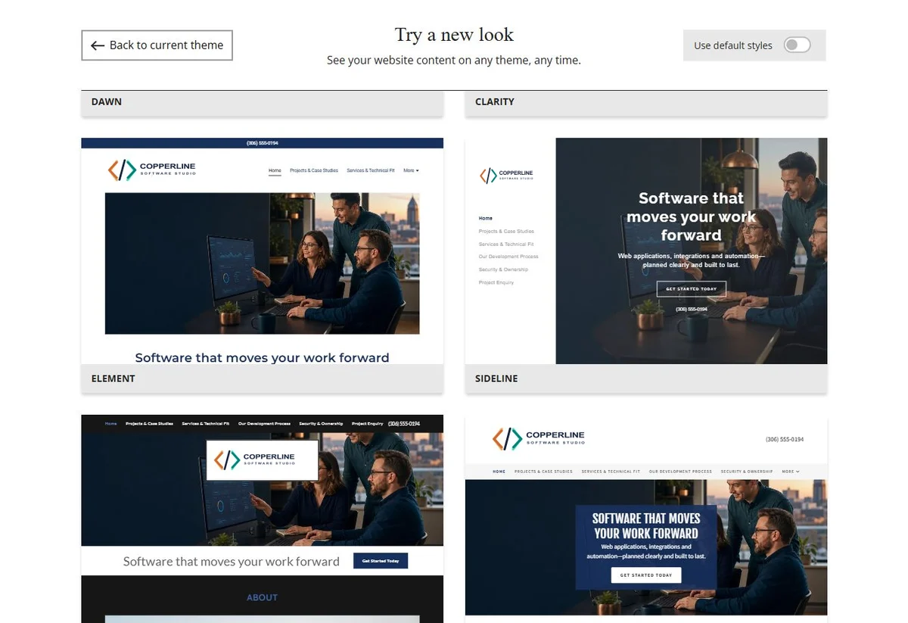Click the CLARITY theme label
The image size is (908, 623).
495,101
